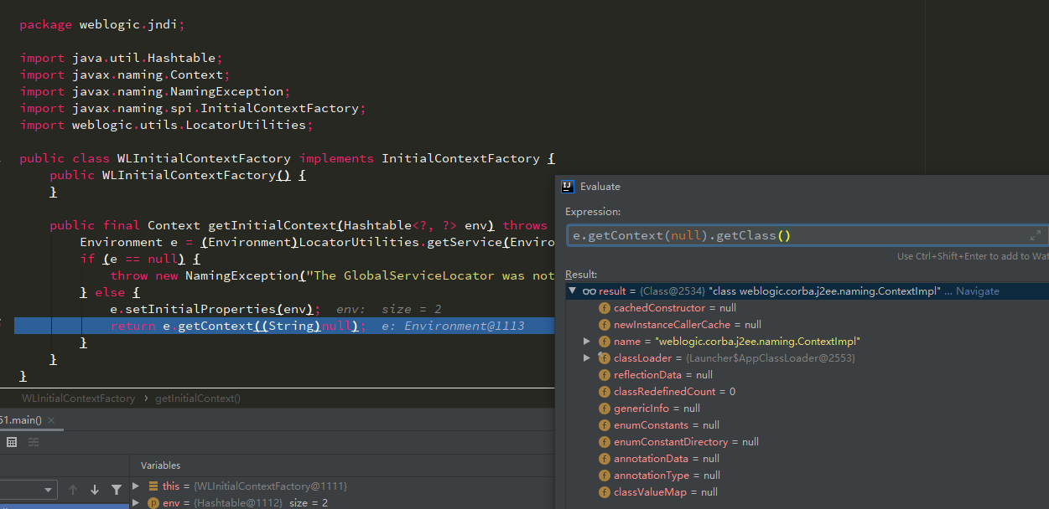Image resolution: width=1049 pixels, height=509 pixels.
Task: Click the IntelliJ logo in the Evaluate title
Action: pyautogui.click(x=568, y=187)
